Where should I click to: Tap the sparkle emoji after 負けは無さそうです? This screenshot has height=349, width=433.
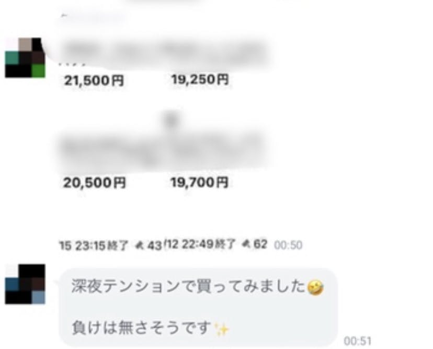(x=222, y=329)
